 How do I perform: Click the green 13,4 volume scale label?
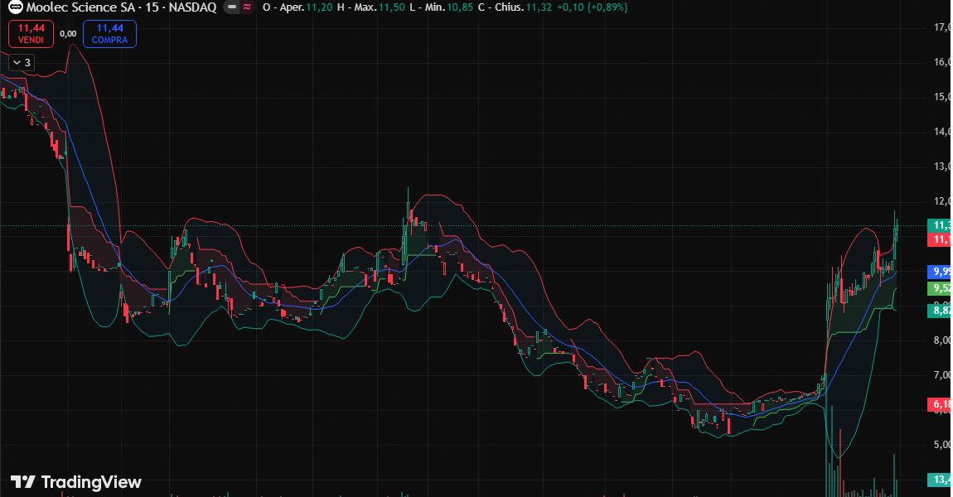[941, 480]
